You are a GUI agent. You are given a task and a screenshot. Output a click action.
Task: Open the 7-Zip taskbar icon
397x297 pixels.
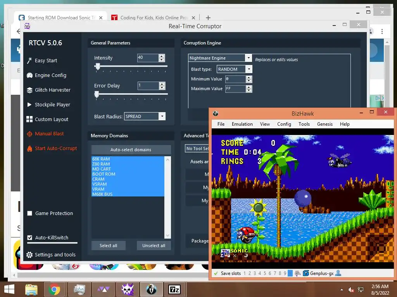(175, 289)
